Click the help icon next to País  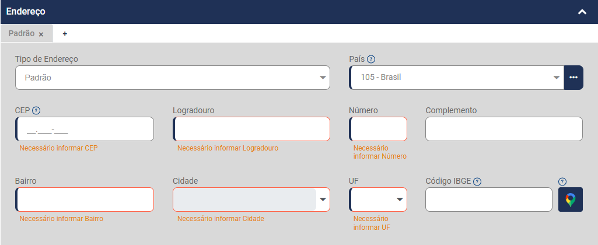371,59
